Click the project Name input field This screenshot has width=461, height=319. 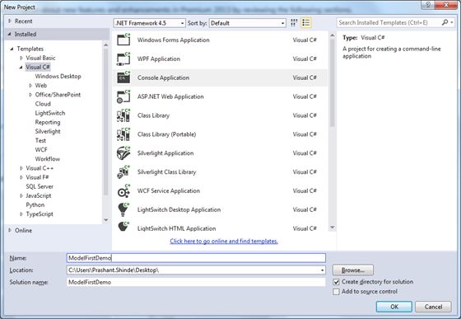pyautogui.click(x=196, y=258)
